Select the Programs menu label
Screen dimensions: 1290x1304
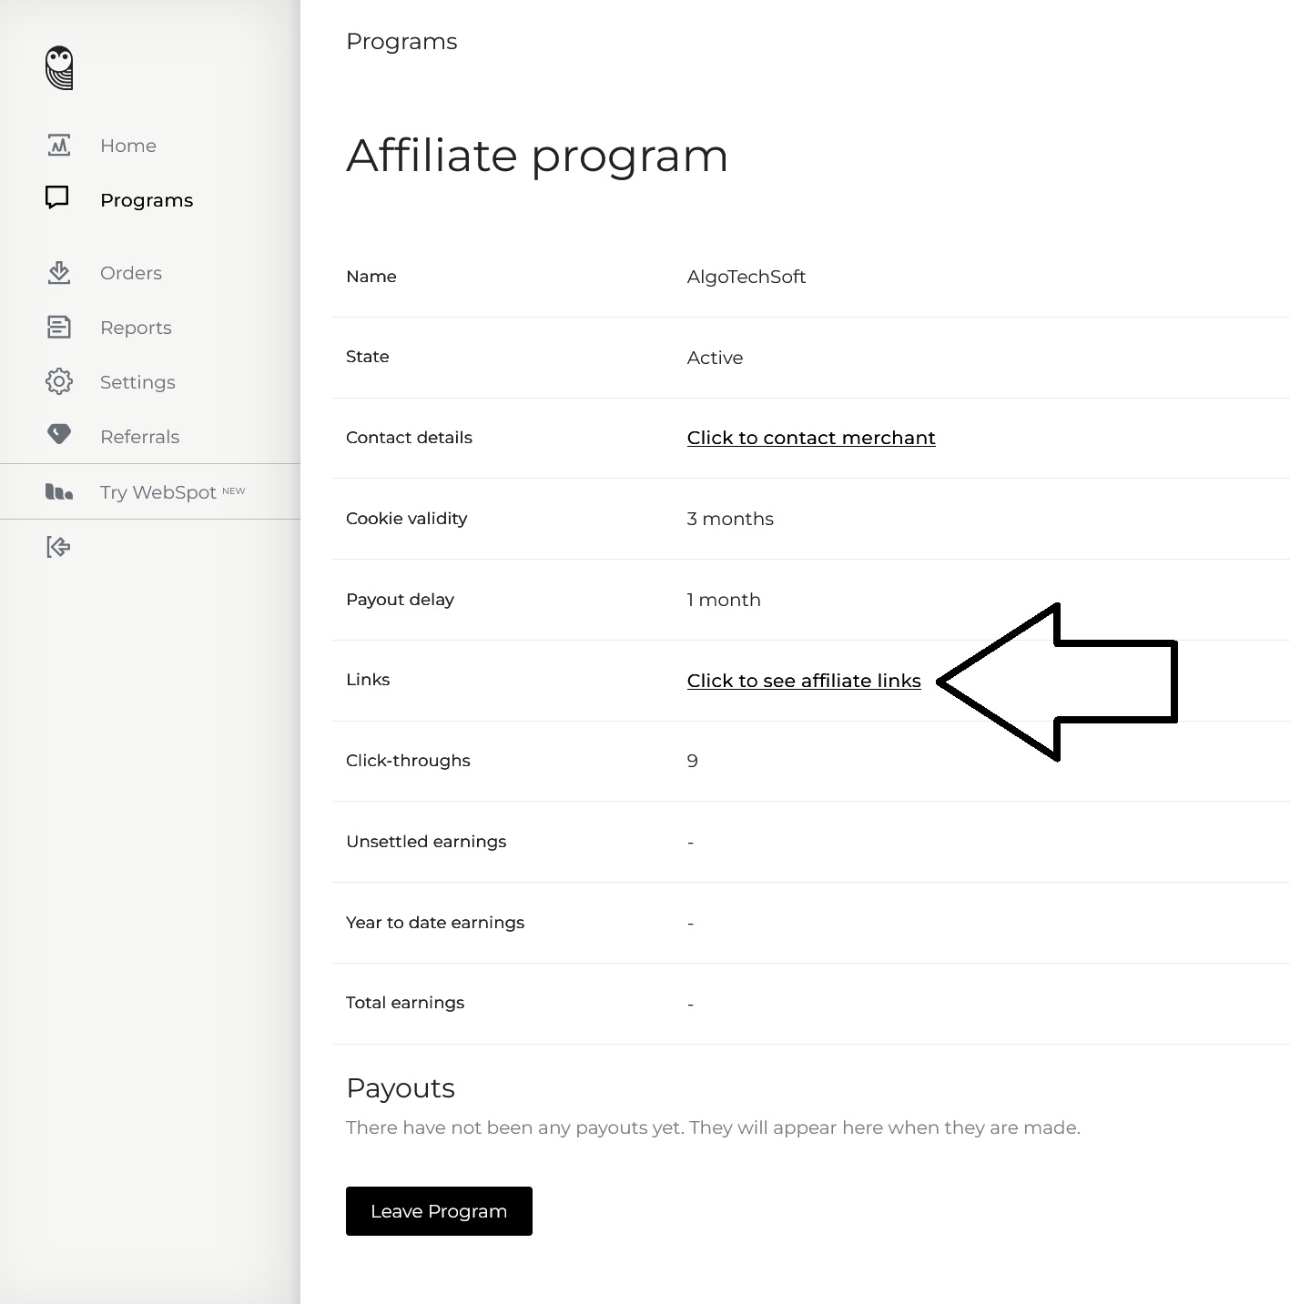click(x=147, y=200)
